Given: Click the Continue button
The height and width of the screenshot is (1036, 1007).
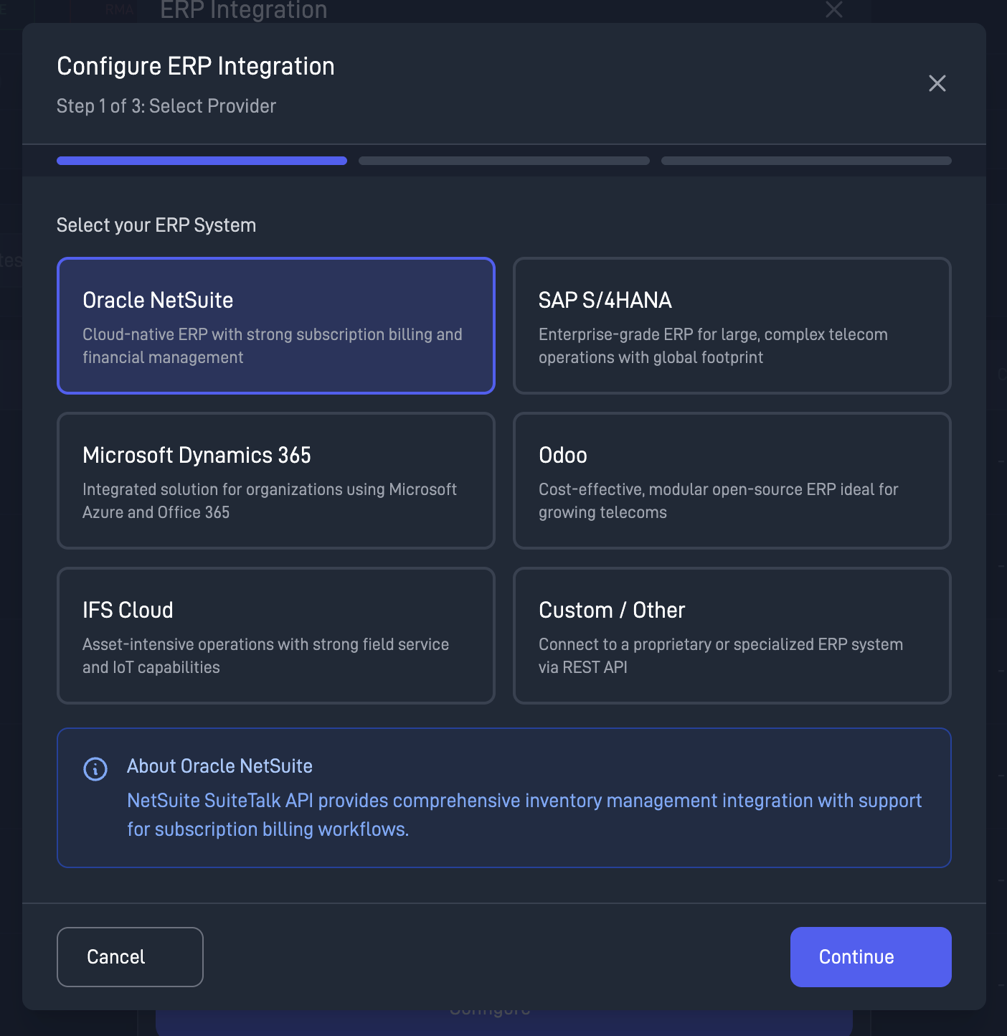Looking at the screenshot, I should (871, 957).
